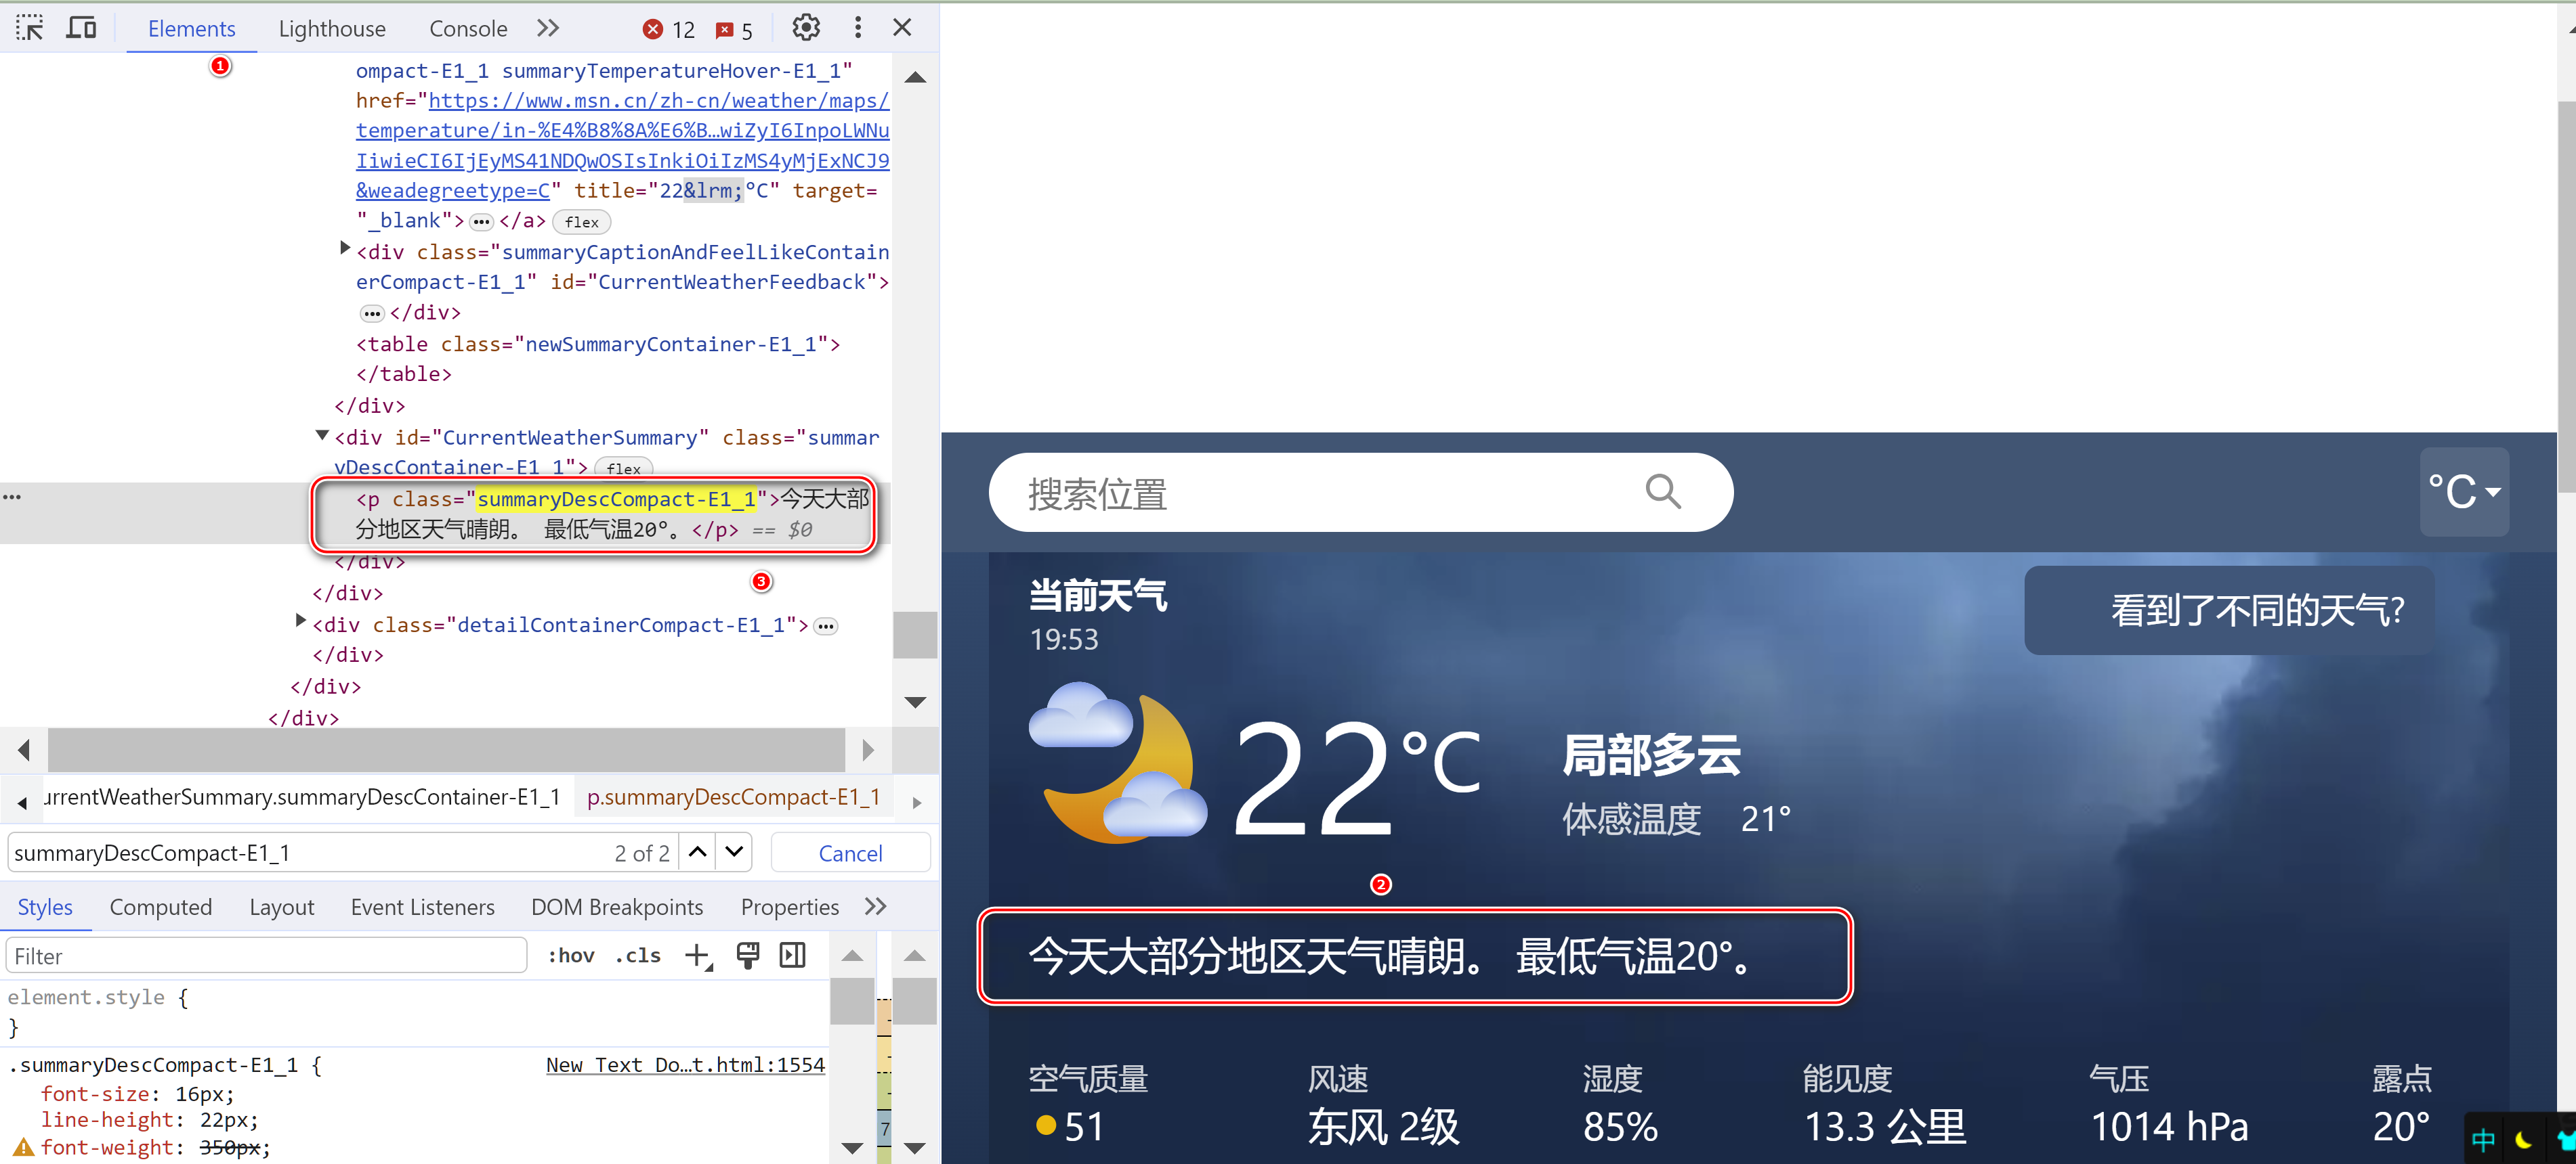Cancel the Elements panel search
This screenshot has width=2576, height=1164.
pos(850,853)
